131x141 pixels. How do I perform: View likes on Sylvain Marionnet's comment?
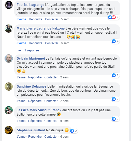[115, 75]
